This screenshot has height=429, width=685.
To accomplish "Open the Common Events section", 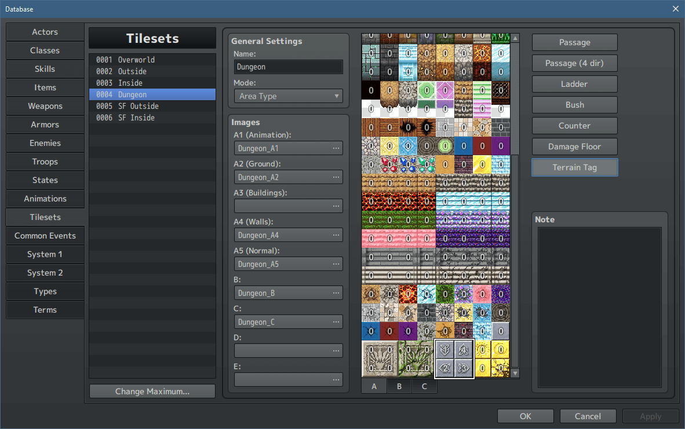I will [x=45, y=236].
